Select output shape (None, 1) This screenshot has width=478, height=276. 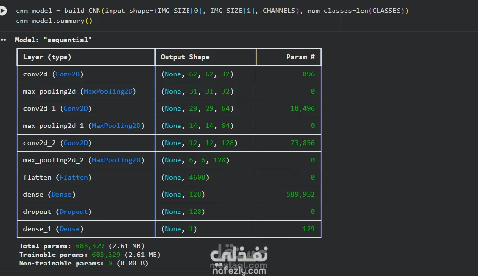click(x=178, y=229)
